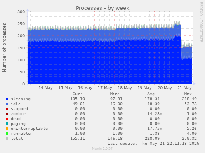Click the 'Number of processes' axis label
Image resolution: width=205 pixels, height=153 pixels.
point(4,47)
